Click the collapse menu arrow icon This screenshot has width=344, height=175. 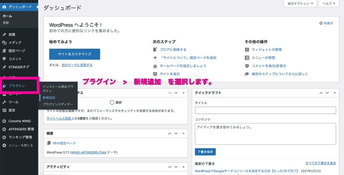pos(4,145)
